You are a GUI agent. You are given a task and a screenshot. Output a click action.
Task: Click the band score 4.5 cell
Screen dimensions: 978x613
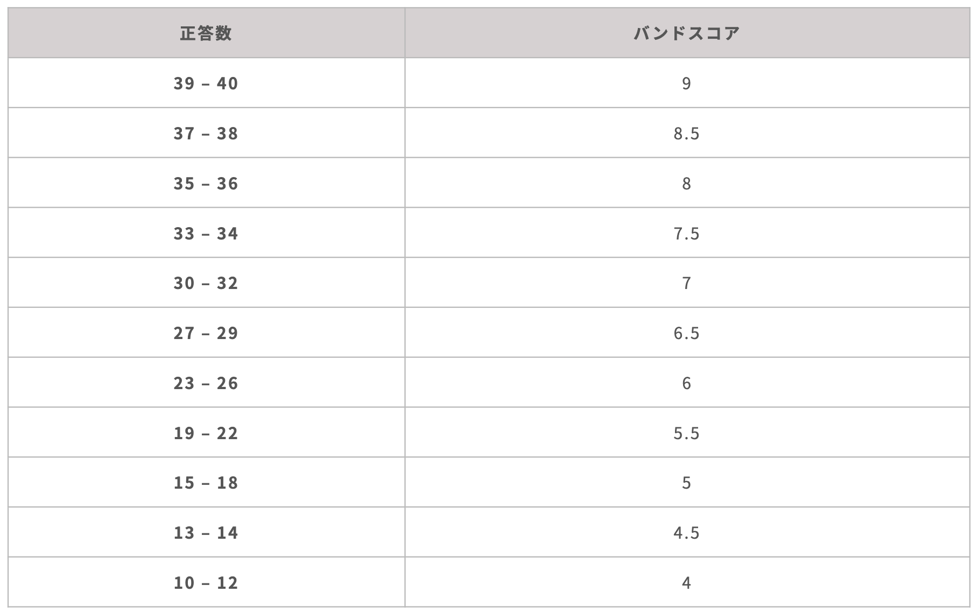[x=687, y=532]
